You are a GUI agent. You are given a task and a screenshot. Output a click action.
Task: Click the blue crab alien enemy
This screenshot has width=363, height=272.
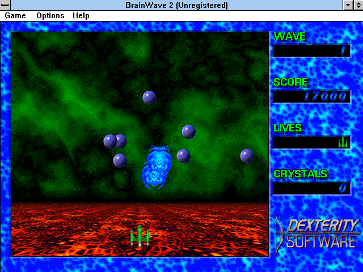[x=157, y=167]
